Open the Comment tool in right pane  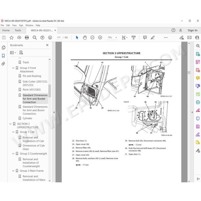(x=198, y=78)
